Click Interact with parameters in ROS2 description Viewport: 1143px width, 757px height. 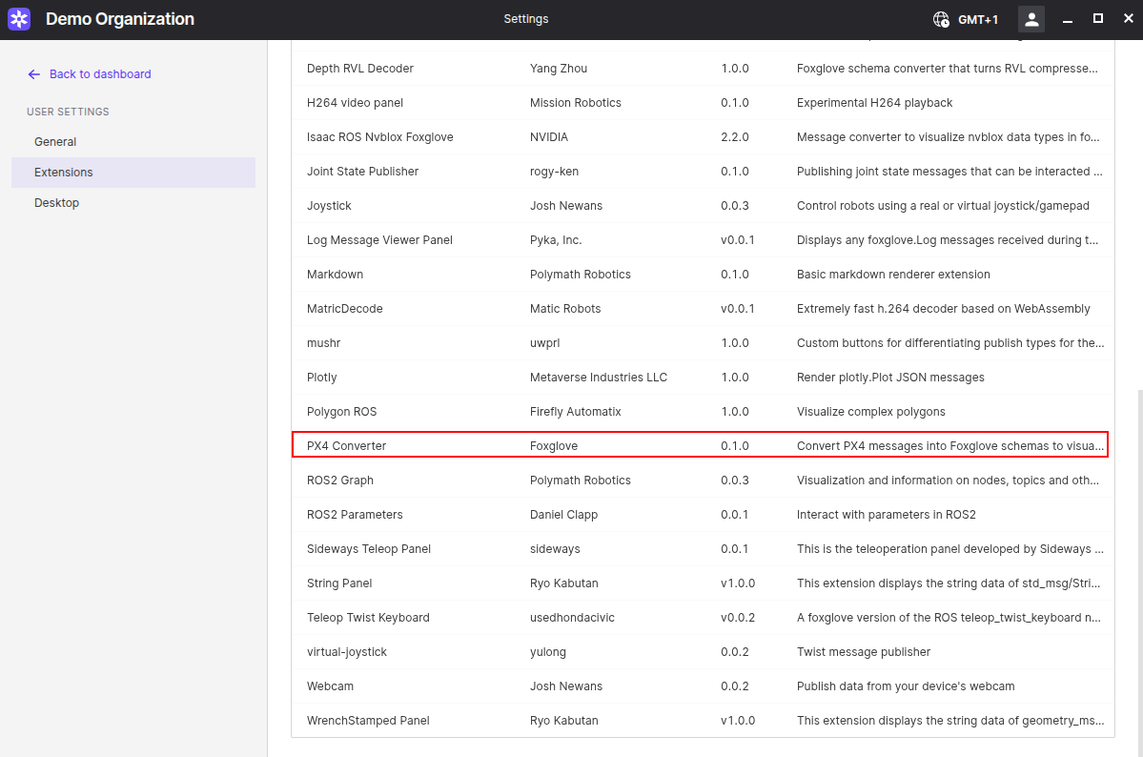coord(886,514)
